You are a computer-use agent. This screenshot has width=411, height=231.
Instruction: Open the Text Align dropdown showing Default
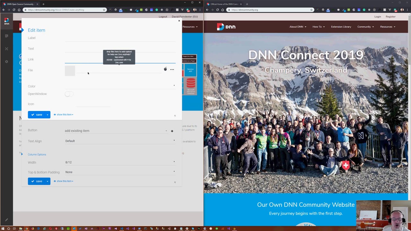pyautogui.click(x=120, y=141)
